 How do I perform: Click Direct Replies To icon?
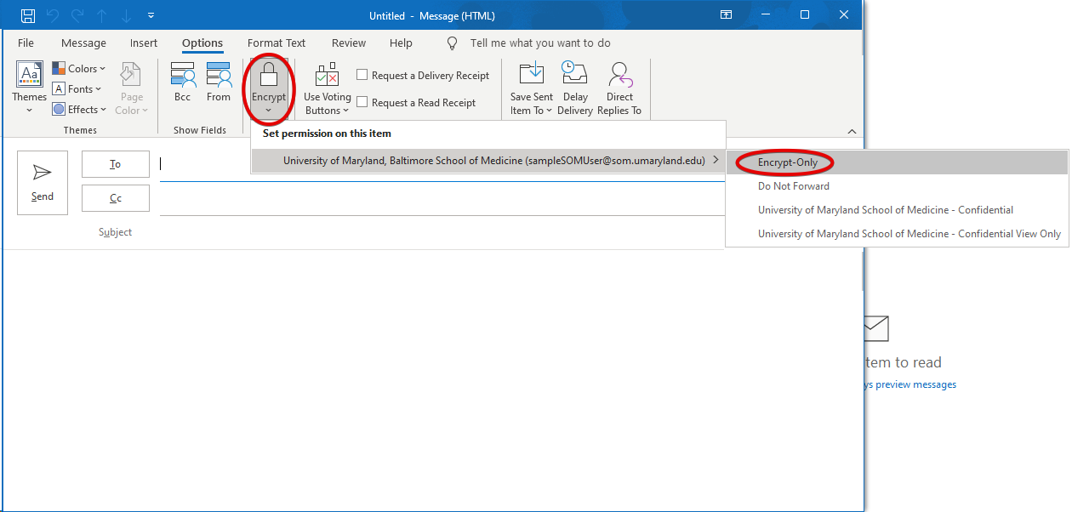tap(619, 75)
